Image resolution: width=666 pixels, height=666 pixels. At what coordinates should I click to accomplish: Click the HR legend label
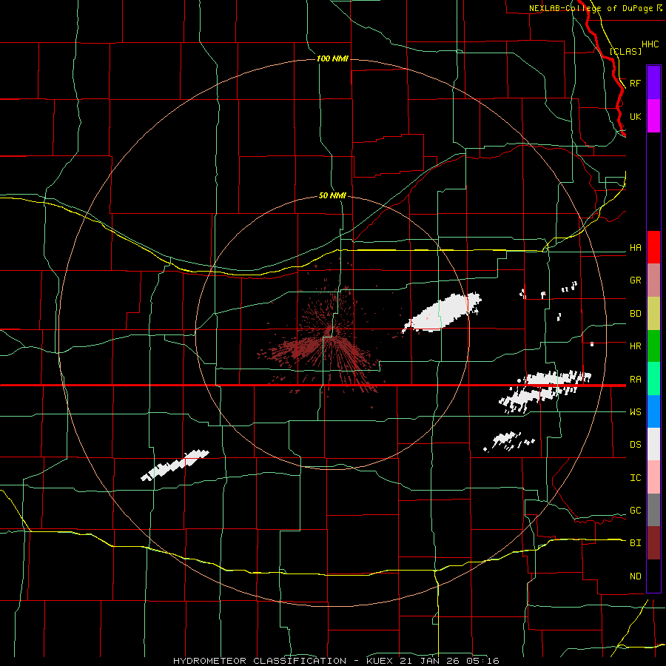635,346
